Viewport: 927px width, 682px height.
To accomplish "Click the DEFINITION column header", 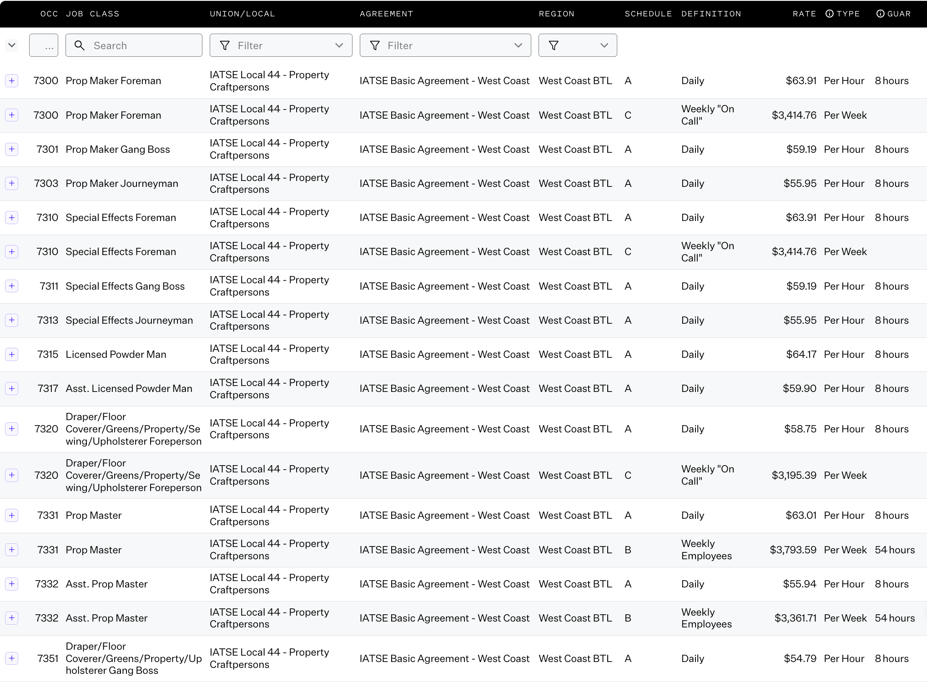I will click(x=711, y=14).
